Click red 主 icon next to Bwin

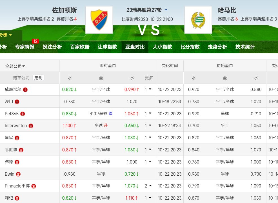point(18,174)
